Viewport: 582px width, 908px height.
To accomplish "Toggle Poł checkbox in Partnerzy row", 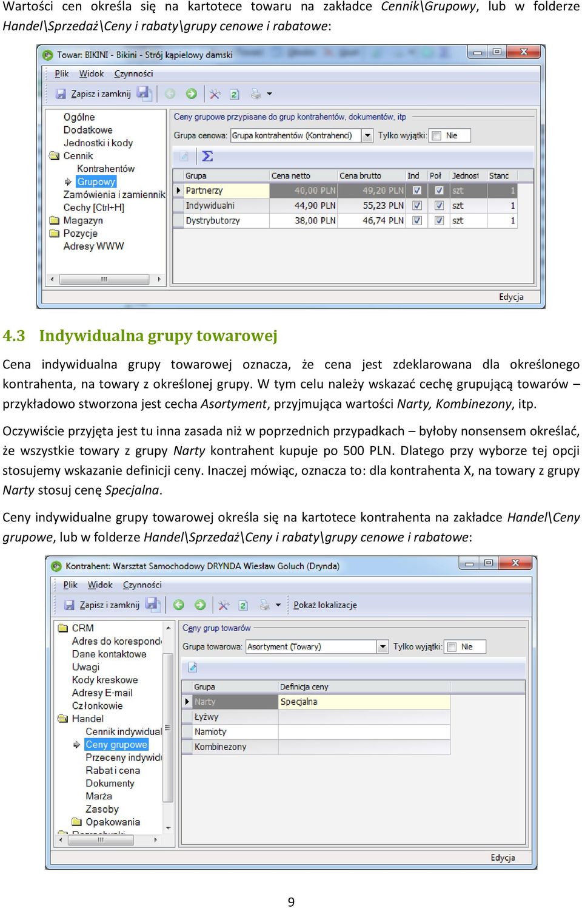I will click(439, 191).
